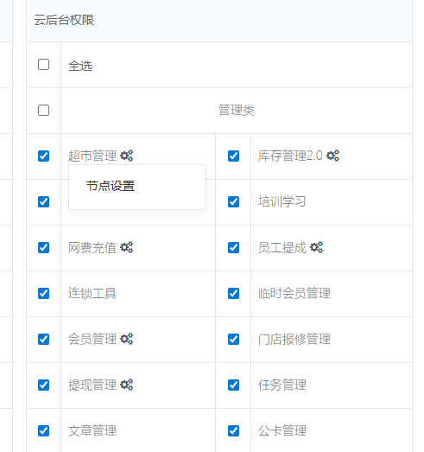Click the 云后台权限 header text
The height and width of the screenshot is (452, 424).
64,20
